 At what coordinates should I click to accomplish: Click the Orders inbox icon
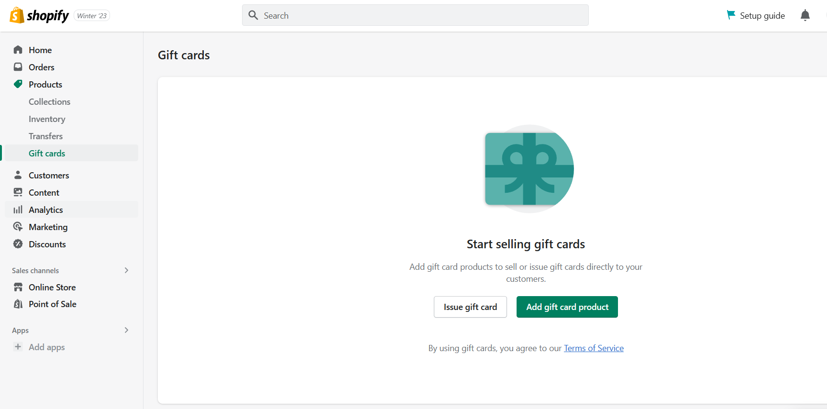[18, 67]
